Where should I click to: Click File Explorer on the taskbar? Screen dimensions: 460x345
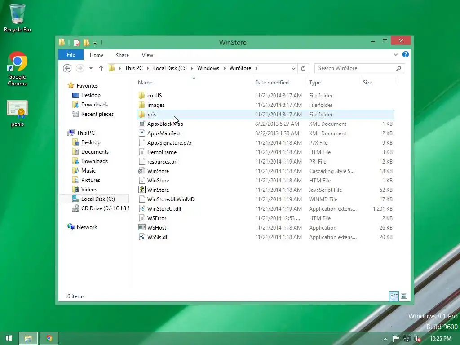click(28, 338)
